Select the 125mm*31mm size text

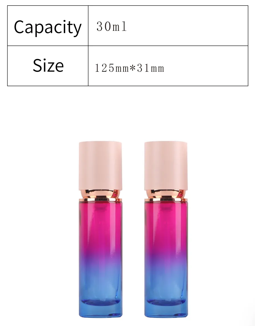pyautogui.click(x=129, y=68)
